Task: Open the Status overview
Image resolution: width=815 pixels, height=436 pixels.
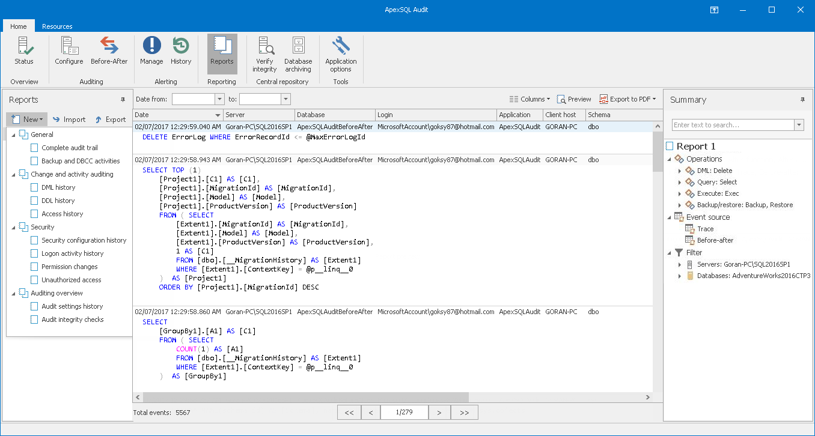Action: click(x=24, y=51)
